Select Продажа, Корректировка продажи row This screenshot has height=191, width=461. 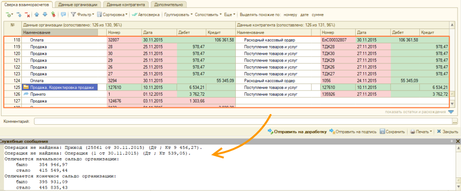[x=60, y=87]
